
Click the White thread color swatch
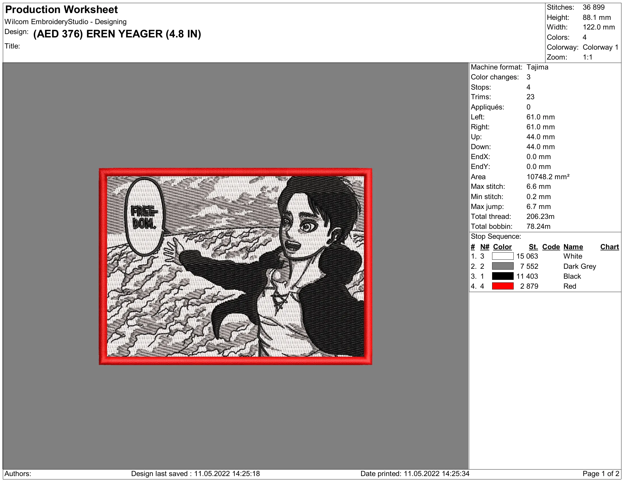[x=503, y=256]
